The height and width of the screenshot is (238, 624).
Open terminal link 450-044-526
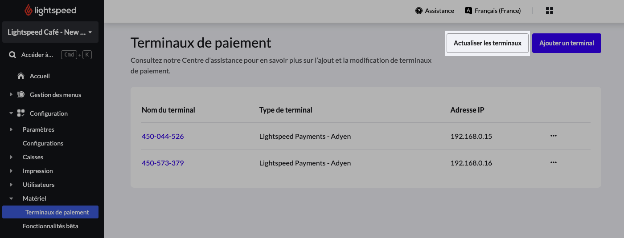pyautogui.click(x=163, y=136)
